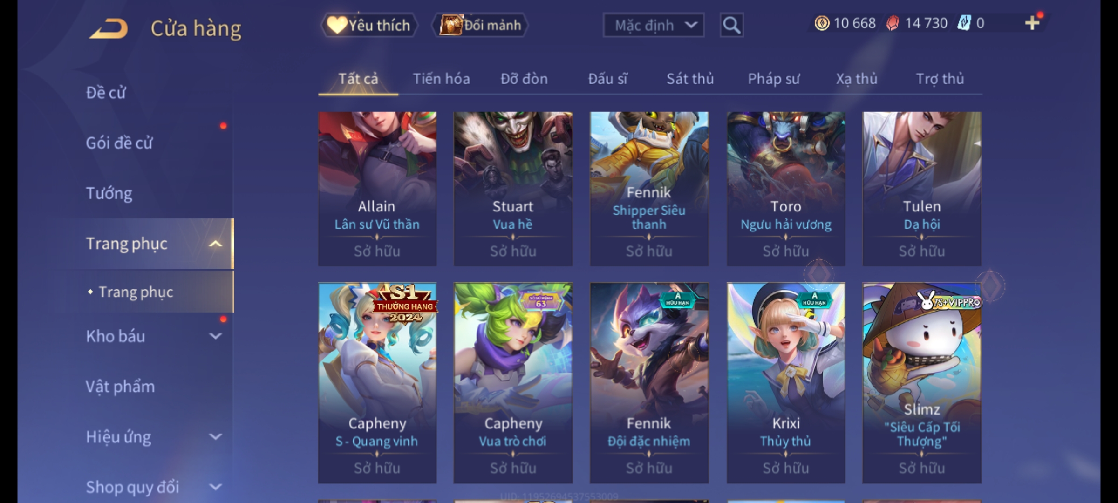Image resolution: width=1118 pixels, height=503 pixels.
Task: Go to Tướng in sidebar
Action: 109,193
